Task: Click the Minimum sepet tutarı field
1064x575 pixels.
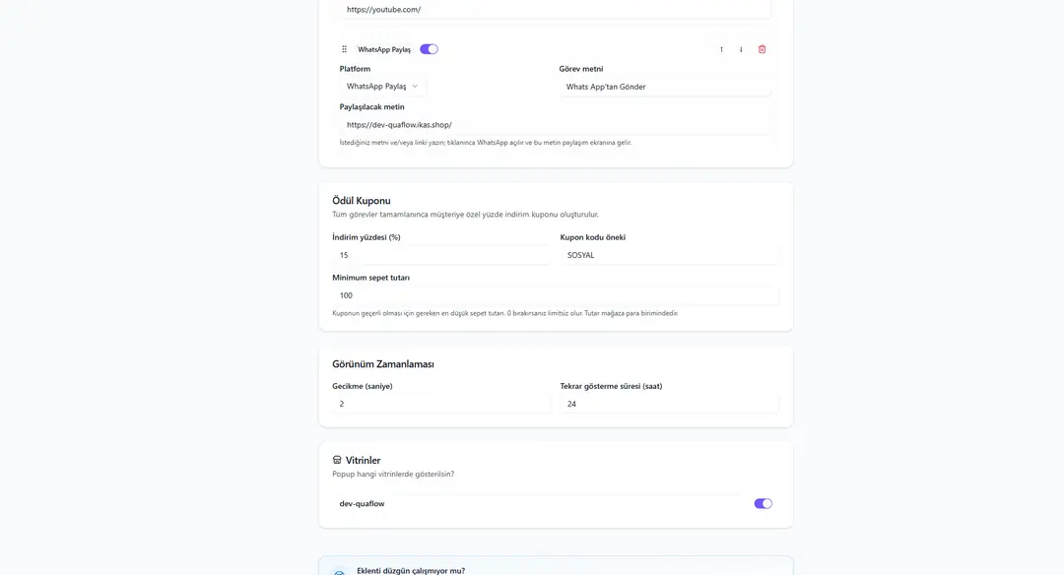Action: tap(555, 295)
